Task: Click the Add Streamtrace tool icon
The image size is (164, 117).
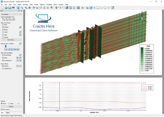Action: click(60, 8)
